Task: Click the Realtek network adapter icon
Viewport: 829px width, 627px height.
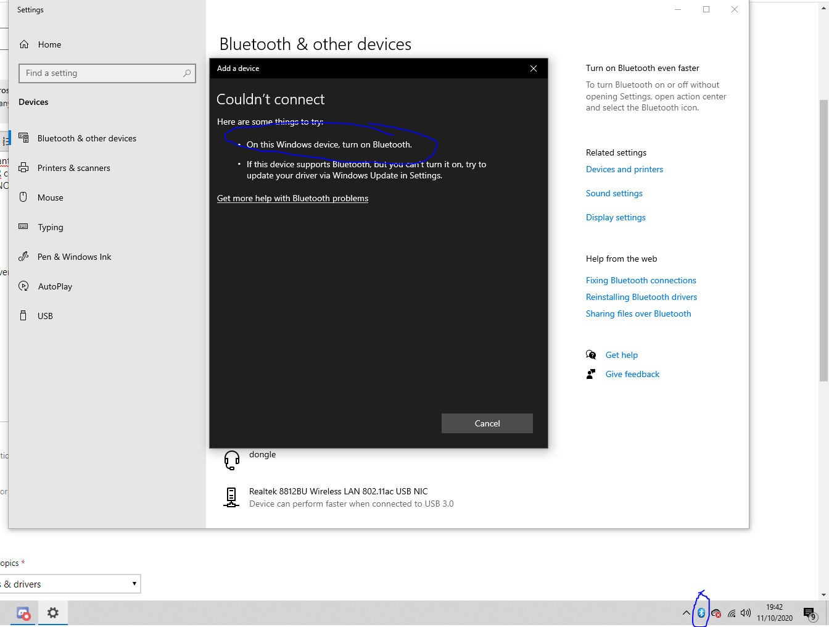Action: click(231, 497)
